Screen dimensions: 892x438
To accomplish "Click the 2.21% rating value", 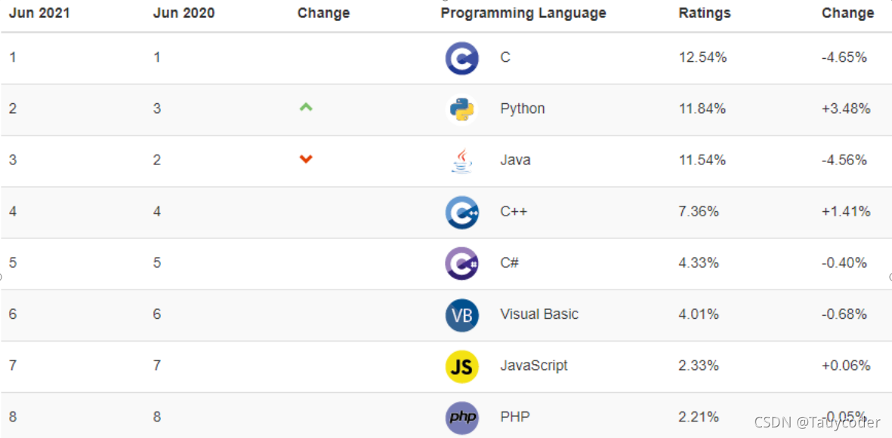I will click(699, 417).
